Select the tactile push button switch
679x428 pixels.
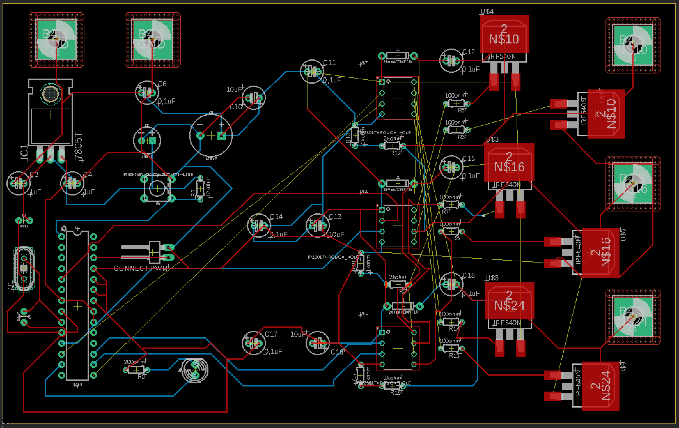click(x=158, y=189)
